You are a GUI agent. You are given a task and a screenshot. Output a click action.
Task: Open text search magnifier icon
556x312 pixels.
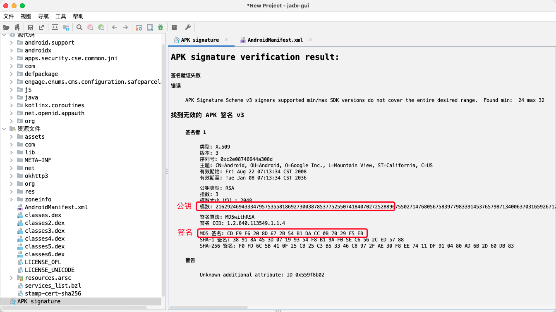[x=79, y=27]
